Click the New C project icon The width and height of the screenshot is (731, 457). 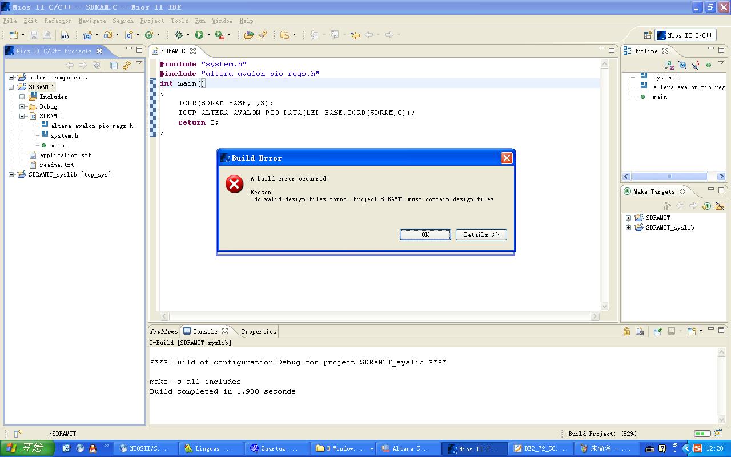tap(87, 35)
